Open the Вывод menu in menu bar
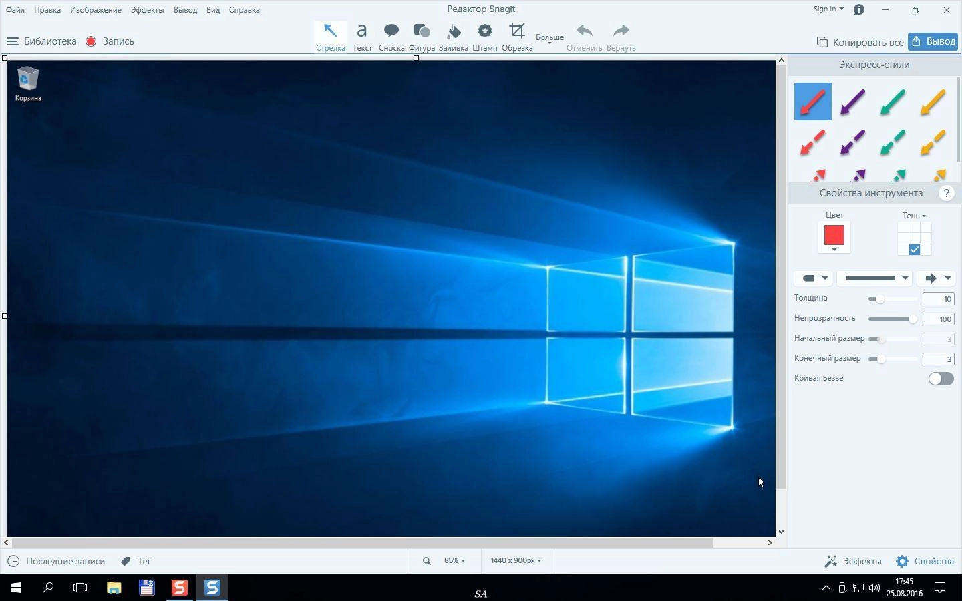This screenshot has height=601, width=962. pyautogui.click(x=185, y=10)
